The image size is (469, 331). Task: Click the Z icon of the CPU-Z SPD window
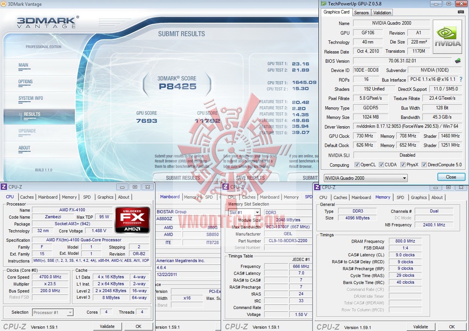226,187
